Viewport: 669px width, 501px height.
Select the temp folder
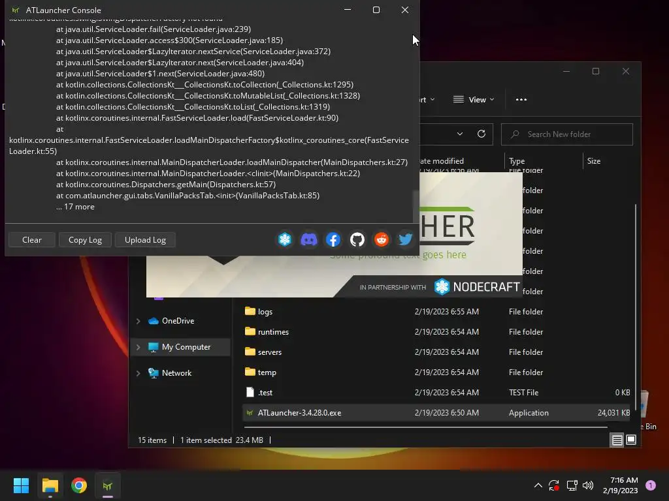click(x=436, y=372)
